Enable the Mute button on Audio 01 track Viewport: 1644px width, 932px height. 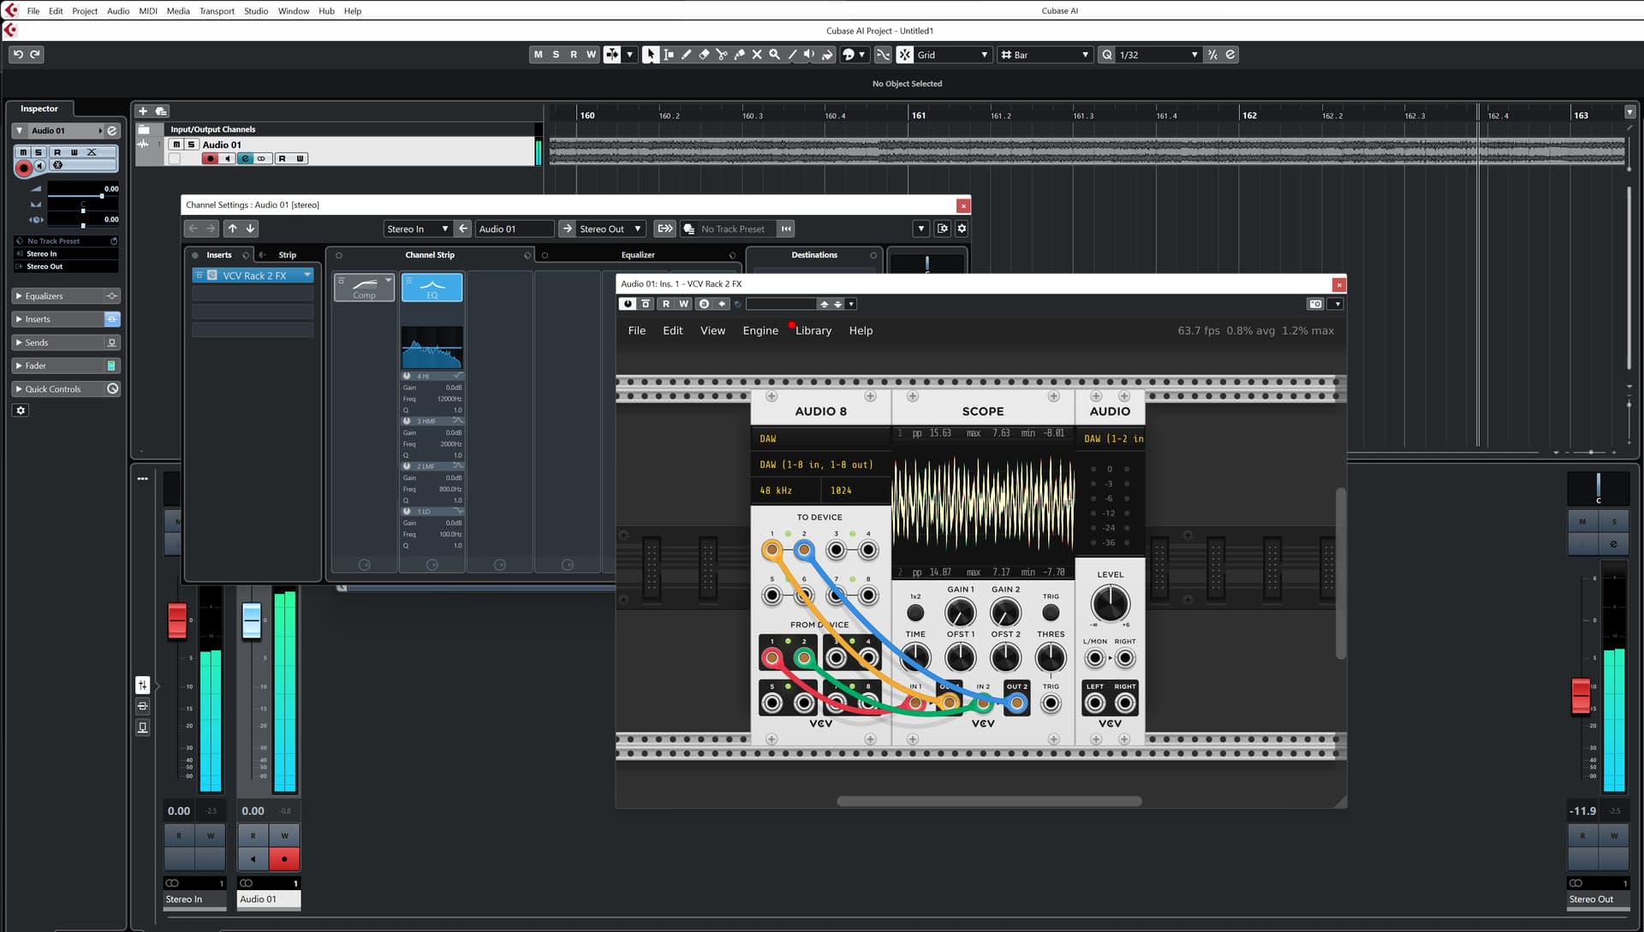(175, 145)
